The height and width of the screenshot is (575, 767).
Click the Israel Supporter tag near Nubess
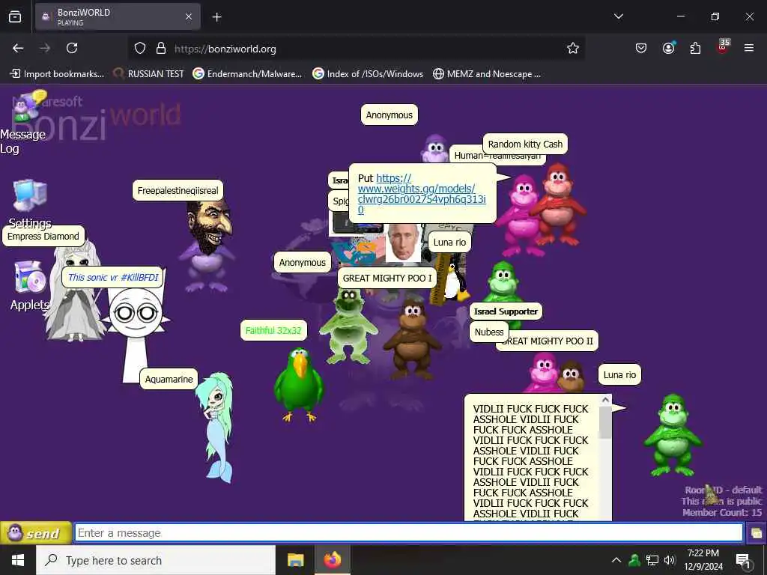tap(506, 311)
